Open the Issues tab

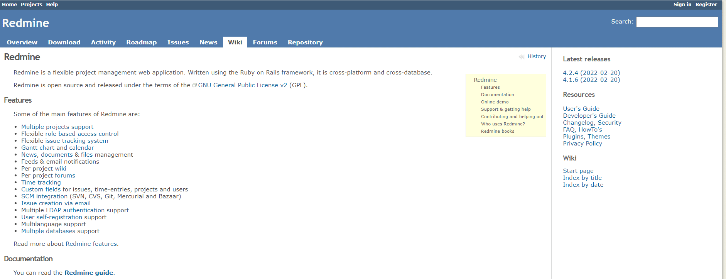click(178, 42)
